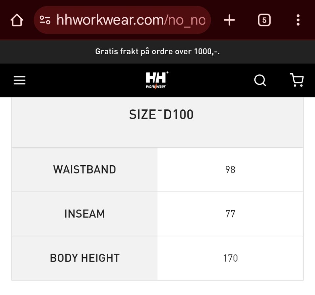The width and height of the screenshot is (315, 295).
Task: Click the /no_no URL path segment
Action: pos(185,21)
